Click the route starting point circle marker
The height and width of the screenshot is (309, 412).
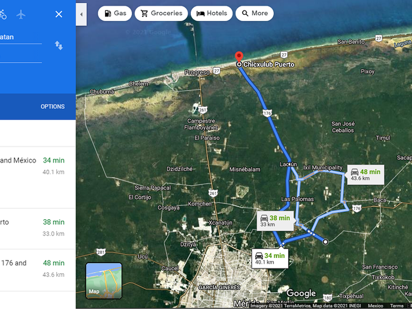pos(325,242)
